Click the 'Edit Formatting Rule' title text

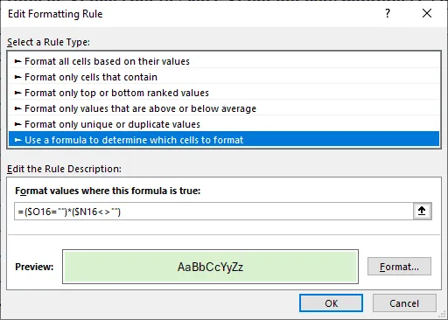[x=55, y=14]
